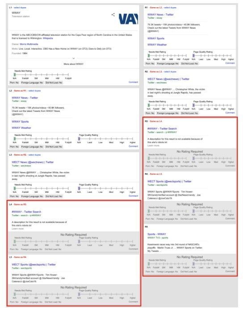Open the Morris Multimedia owner link
This screenshot has width=243, height=311.
click(29, 44)
